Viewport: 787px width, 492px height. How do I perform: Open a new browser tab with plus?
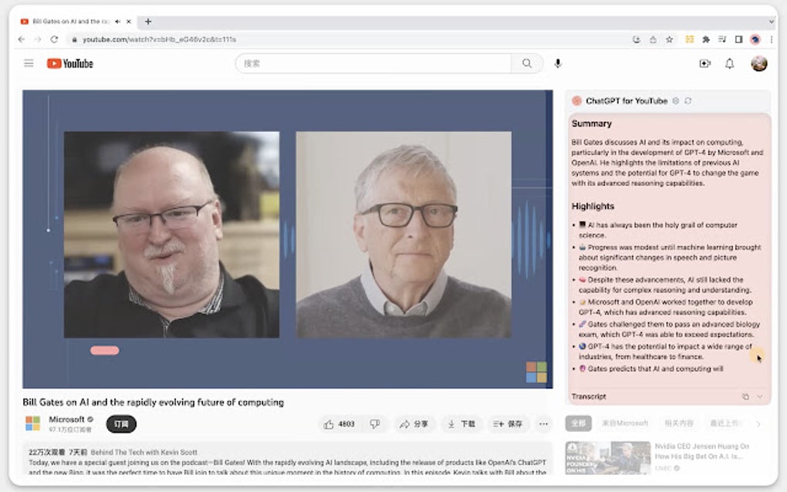pyautogui.click(x=148, y=22)
